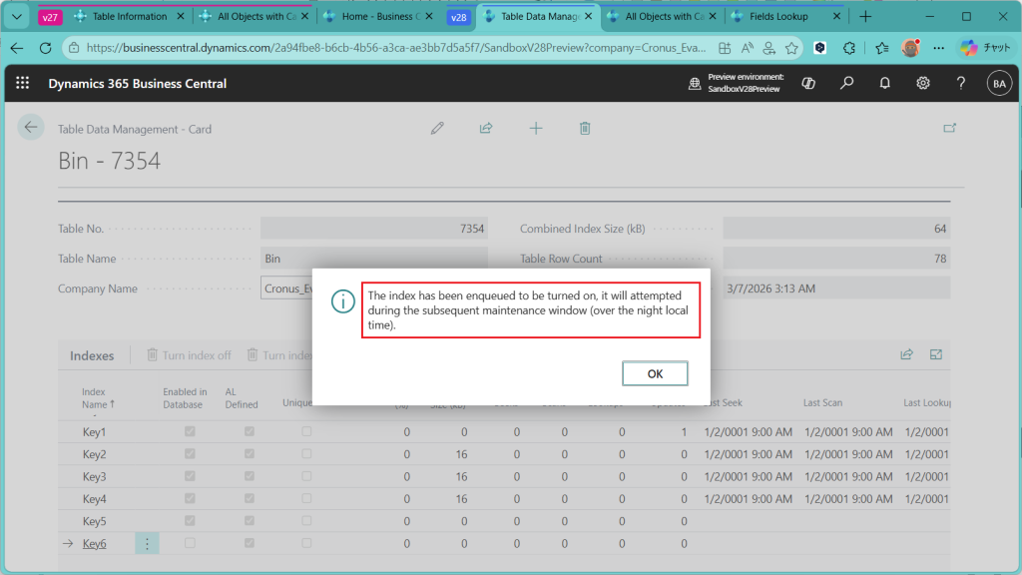Open the settings gear icon
1022x575 pixels.
pyautogui.click(x=923, y=84)
